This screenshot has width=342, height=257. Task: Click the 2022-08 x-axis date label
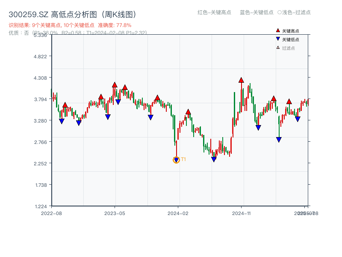[51, 213]
